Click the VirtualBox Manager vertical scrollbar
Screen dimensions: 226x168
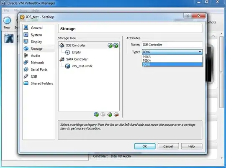tap(221, 72)
